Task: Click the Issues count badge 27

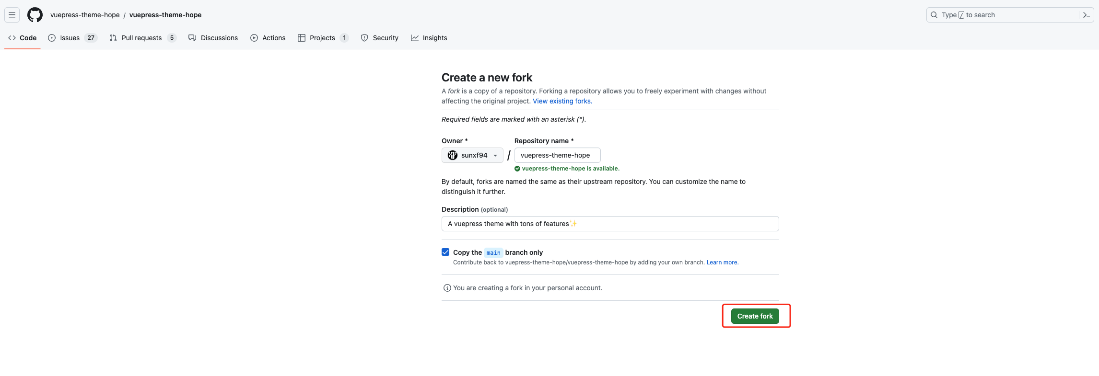Action: [91, 38]
